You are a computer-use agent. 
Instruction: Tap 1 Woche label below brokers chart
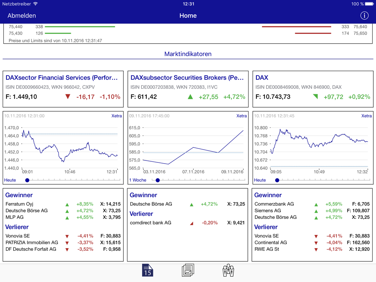(138, 180)
